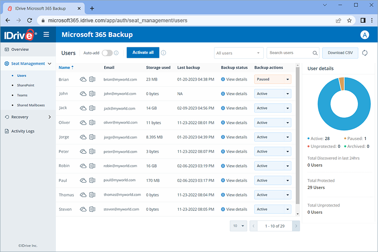This screenshot has height=252, width=378.
Task: Click Thomas's Exchange mailbox icon
Action: [92, 195]
